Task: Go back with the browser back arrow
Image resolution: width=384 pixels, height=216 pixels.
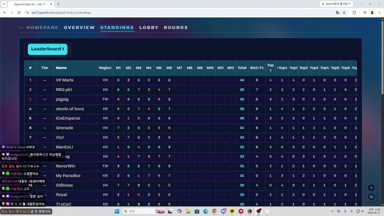Action: pos(5,13)
